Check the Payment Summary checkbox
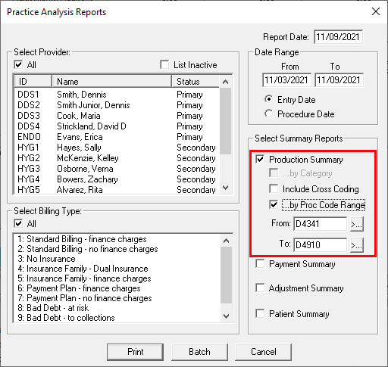The image size is (388, 367). pos(260,264)
